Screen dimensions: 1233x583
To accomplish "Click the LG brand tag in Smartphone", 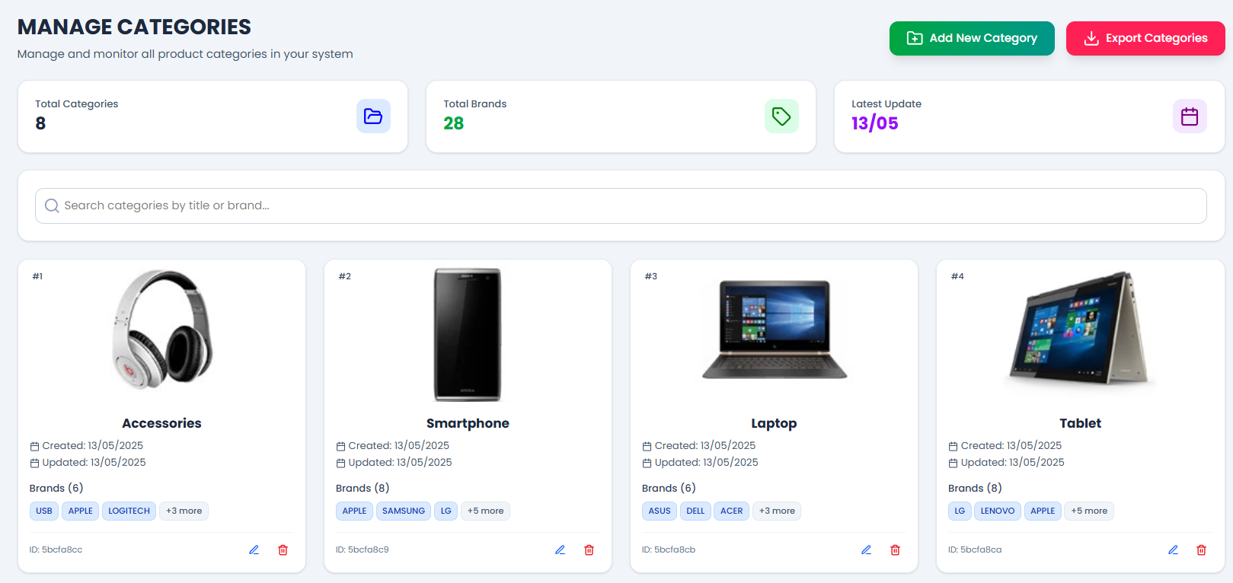I will 446,511.
